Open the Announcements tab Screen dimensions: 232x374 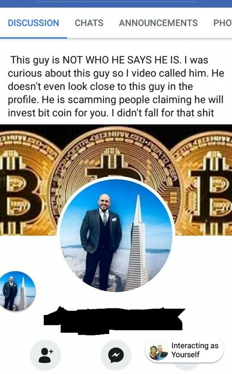pyautogui.click(x=159, y=23)
